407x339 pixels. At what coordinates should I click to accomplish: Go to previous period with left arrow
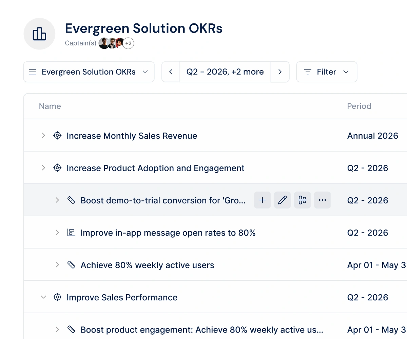pyautogui.click(x=171, y=72)
